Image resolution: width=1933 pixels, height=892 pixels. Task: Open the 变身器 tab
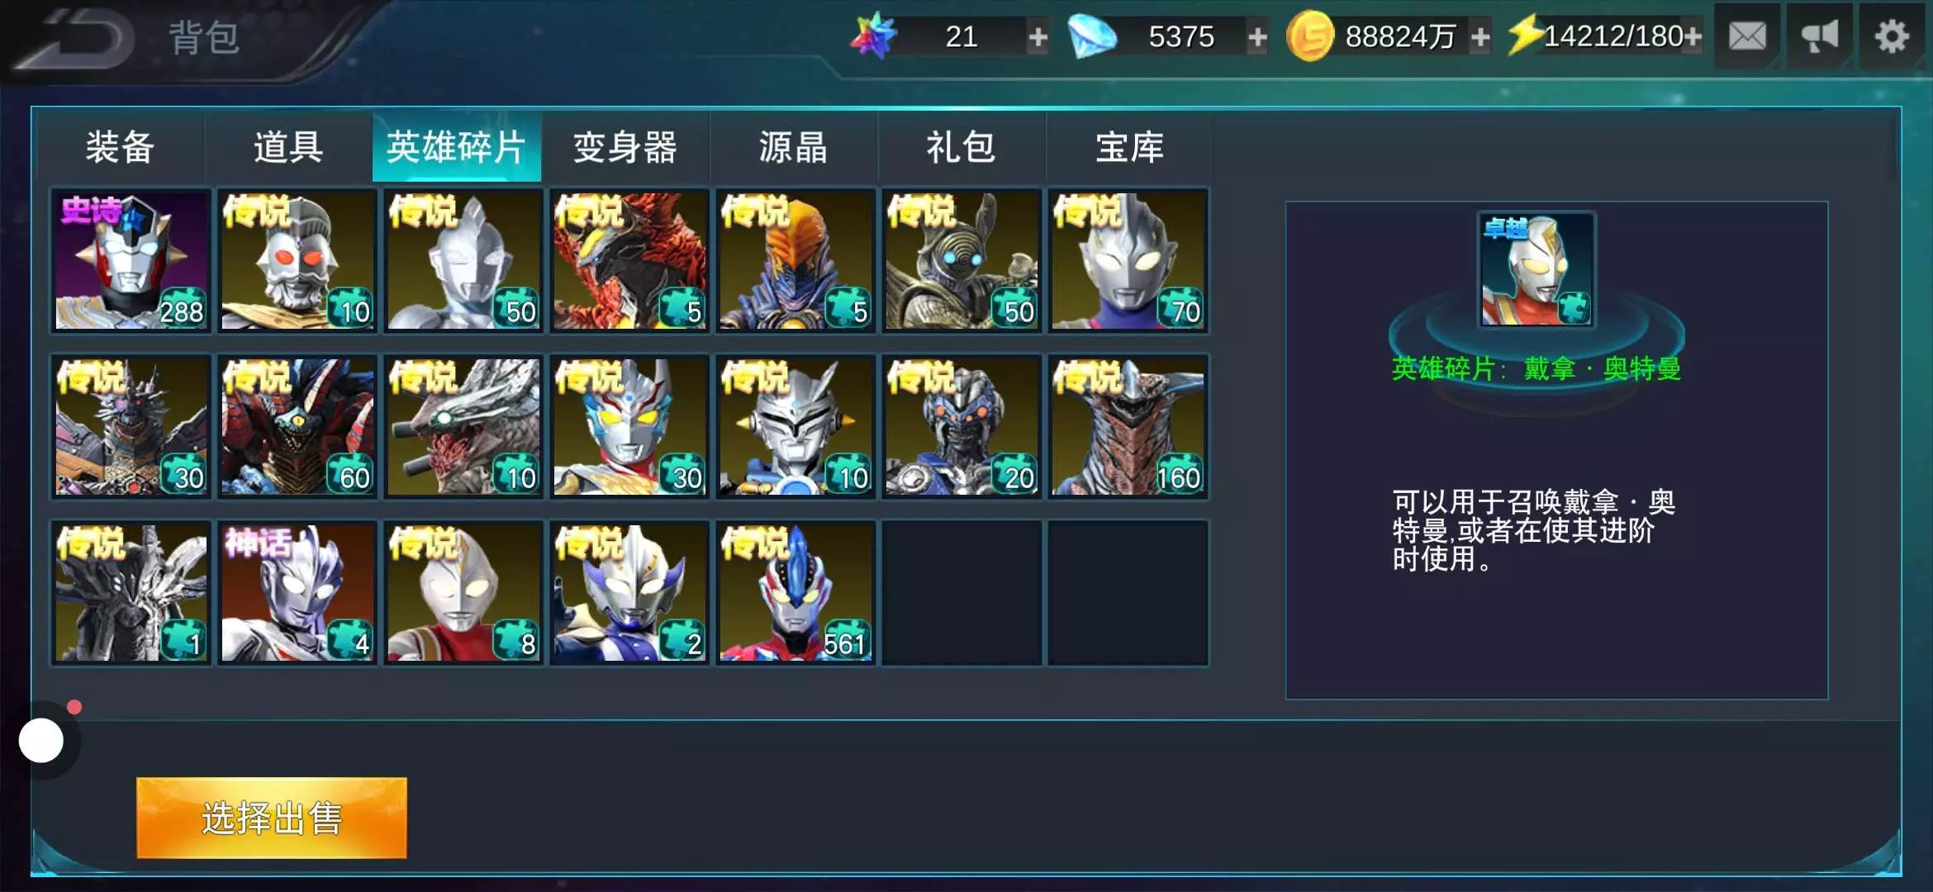(625, 147)
